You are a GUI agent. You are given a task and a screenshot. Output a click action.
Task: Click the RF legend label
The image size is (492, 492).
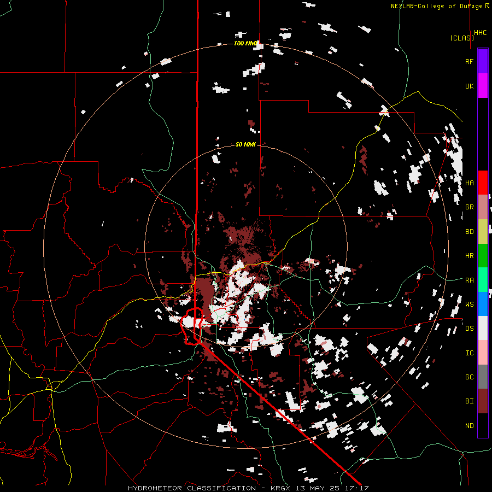point(469,61)
